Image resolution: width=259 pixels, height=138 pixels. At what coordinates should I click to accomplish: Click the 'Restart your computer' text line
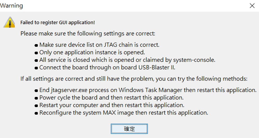pyautogui.click(x=112, y=105)
